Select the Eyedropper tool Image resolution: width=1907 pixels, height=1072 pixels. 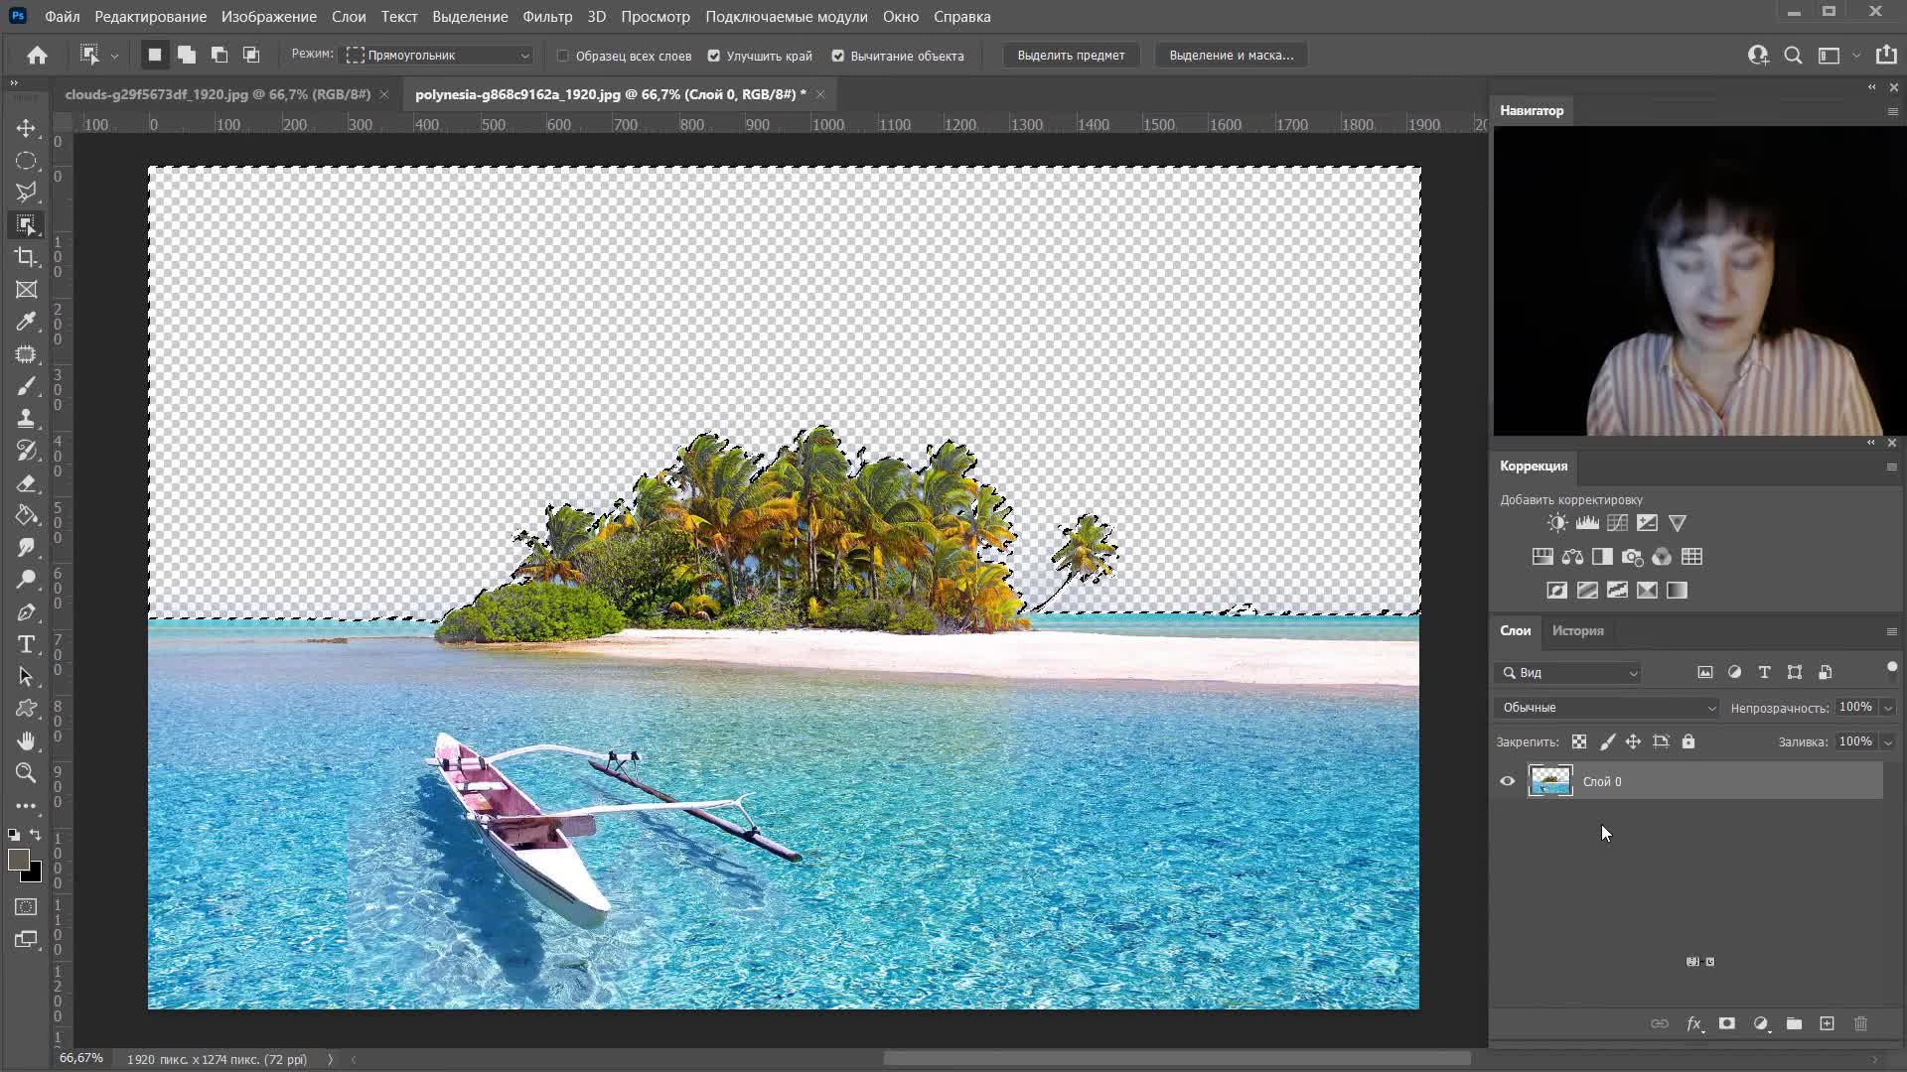point(27,322)
